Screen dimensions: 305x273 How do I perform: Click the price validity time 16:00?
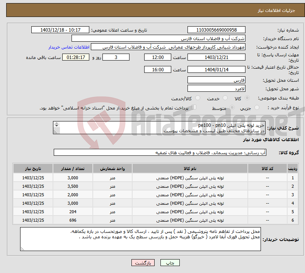point(158,69)
